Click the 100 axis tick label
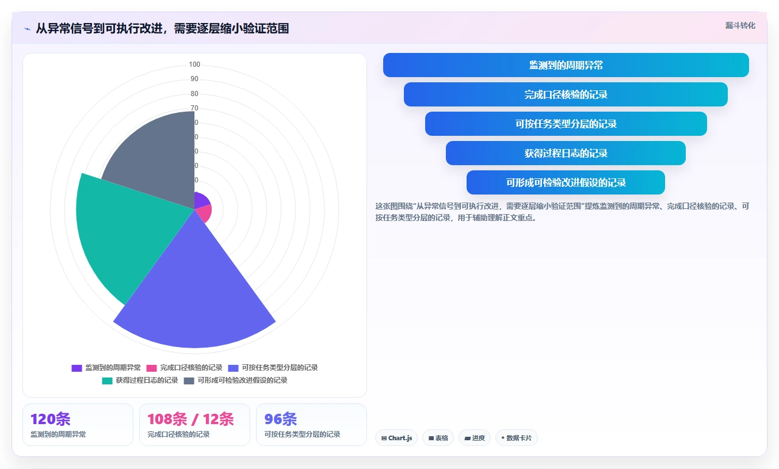This screenshot has height=469, width=779. [x=194, y=64]
